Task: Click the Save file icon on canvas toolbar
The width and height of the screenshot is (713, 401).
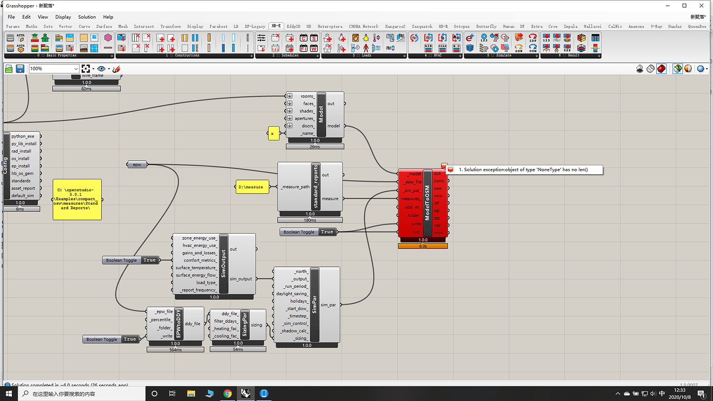Action: (20, 68)
